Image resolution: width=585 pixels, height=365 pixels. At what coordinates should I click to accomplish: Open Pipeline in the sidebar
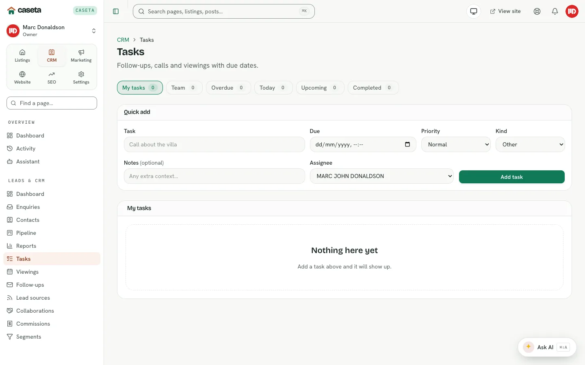[x=52, y=233]
